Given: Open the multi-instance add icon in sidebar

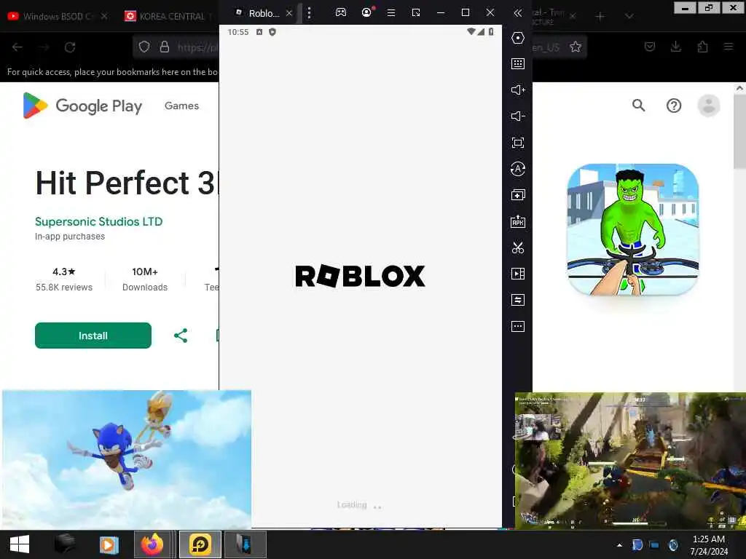Looking at the screenshot, I should tap(518, 195).
